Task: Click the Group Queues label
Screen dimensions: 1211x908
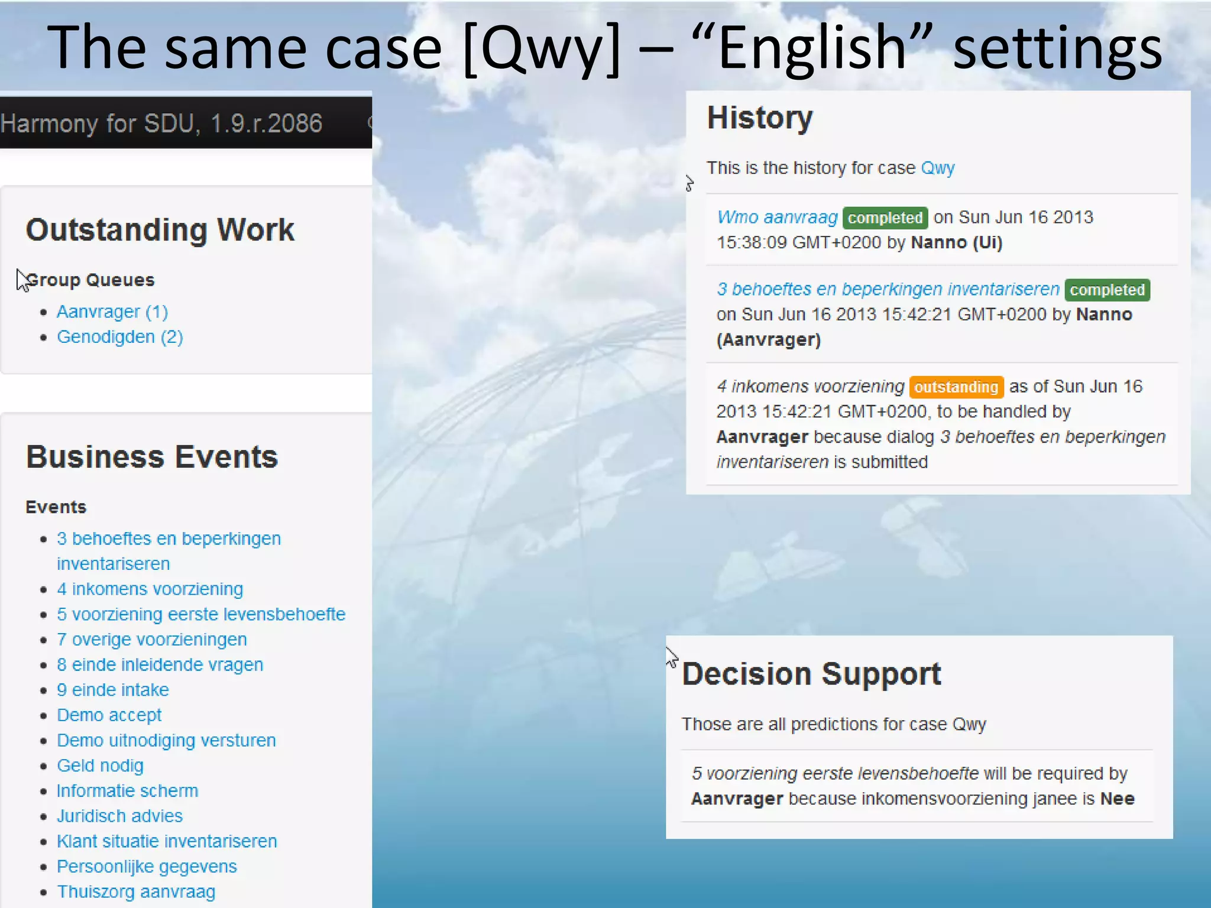Action: pos(90,280)
